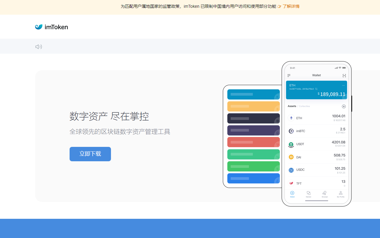The image size is (380, 238).
Task: Click the headline 数字资产 尽在掌控
Action: point(109,116)
